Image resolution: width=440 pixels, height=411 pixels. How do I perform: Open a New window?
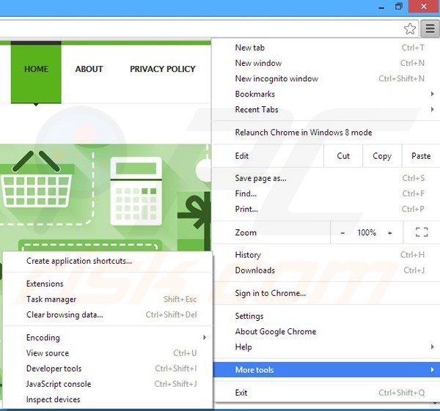pyautogui.click(x=326, y=63)
